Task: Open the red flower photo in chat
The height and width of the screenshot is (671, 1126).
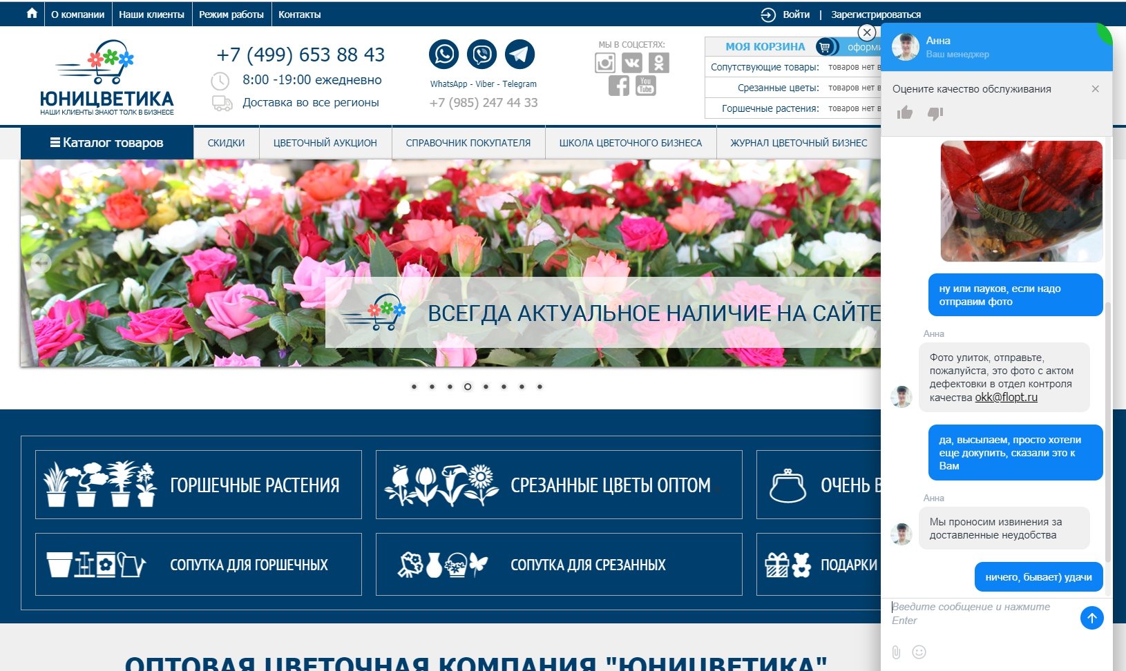Action: point(1021,201)
